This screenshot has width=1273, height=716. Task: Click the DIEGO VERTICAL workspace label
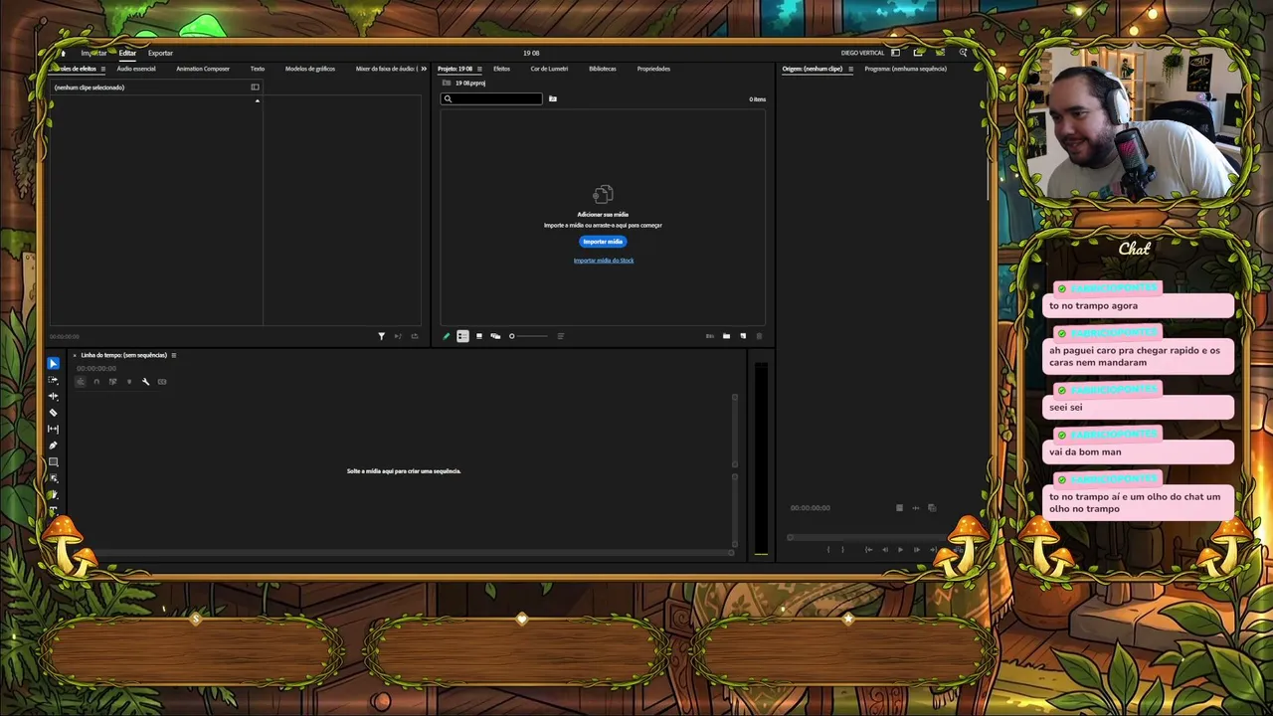(x=862, y=53)
